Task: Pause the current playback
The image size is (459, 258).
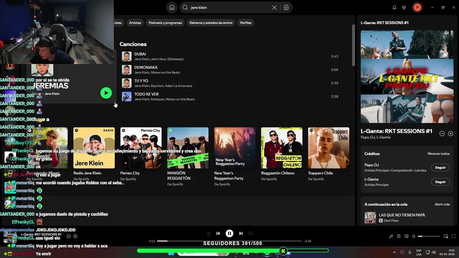Action: tap(229, 233)
